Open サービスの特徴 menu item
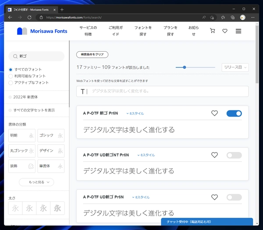Viewport: 263px width, 230px height. (88, 31)
